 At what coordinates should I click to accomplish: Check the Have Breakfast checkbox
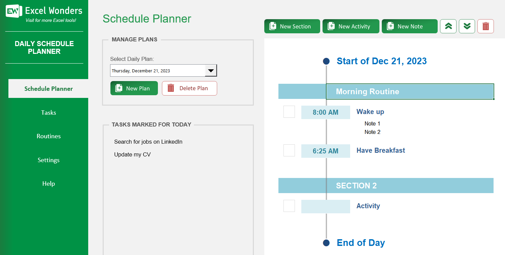[289, 150]
